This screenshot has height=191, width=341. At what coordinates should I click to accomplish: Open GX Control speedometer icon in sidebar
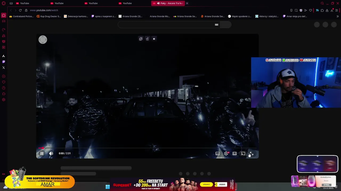(x=3, y=30)
